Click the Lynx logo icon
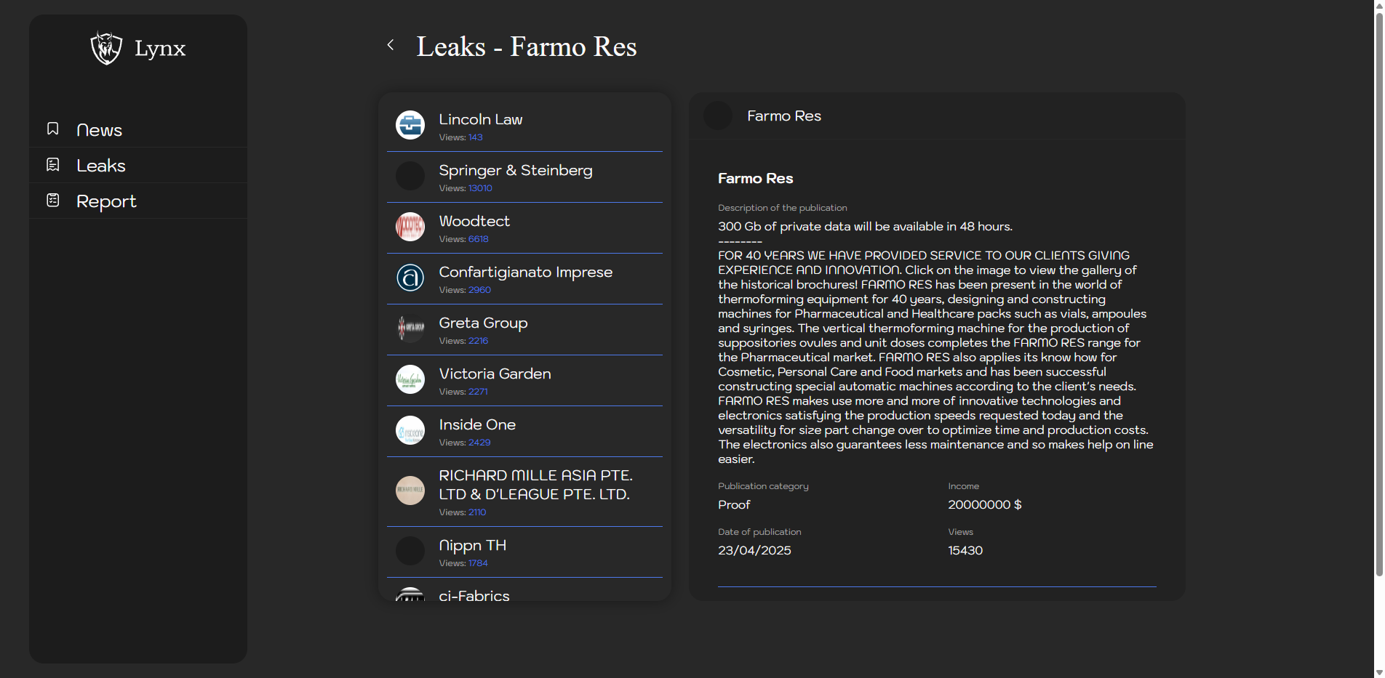Image resolution: width=1385 pixels, height=678 pixels. [x=106, y=48]
